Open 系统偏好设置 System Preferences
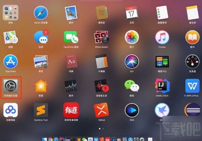This screenshot has height=141, width=202. point(10,86)
